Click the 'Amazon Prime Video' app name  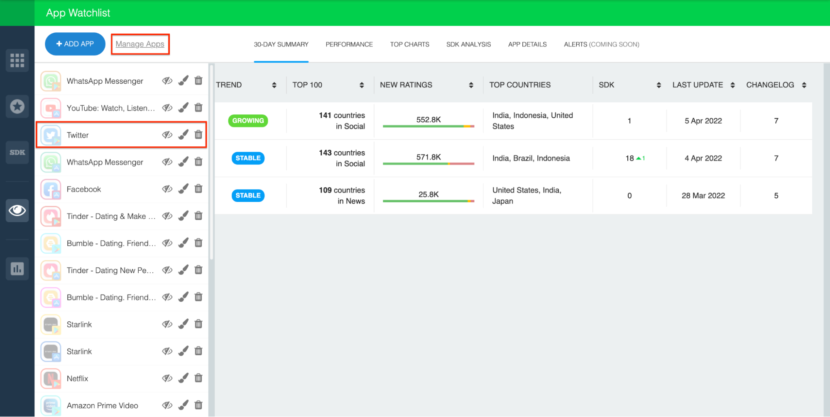coord(103,405)
